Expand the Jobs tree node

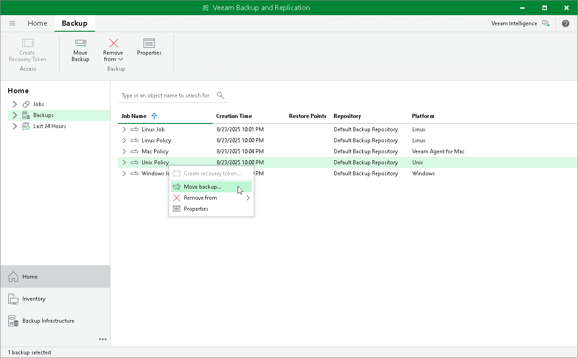point(15,104)
